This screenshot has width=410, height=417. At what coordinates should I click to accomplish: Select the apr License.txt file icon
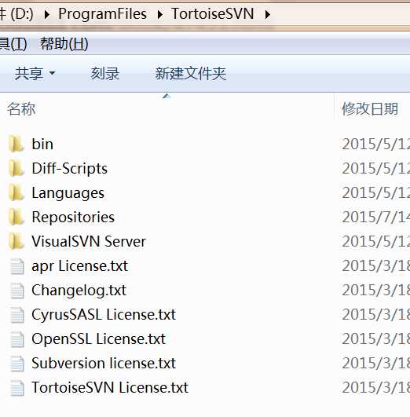17,266
